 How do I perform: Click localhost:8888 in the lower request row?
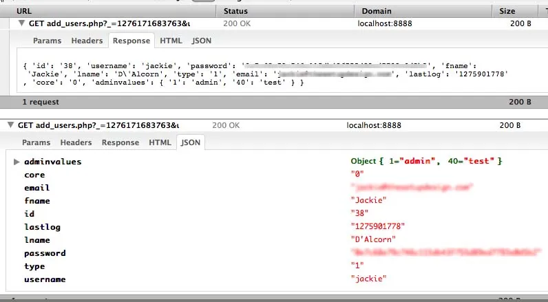coord(374,125)
